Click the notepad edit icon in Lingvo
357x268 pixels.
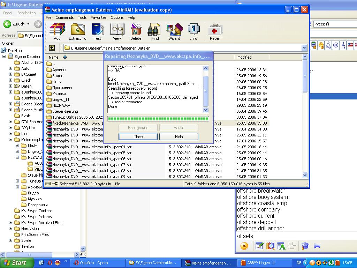pyautogui.click(x=259, y=246)
